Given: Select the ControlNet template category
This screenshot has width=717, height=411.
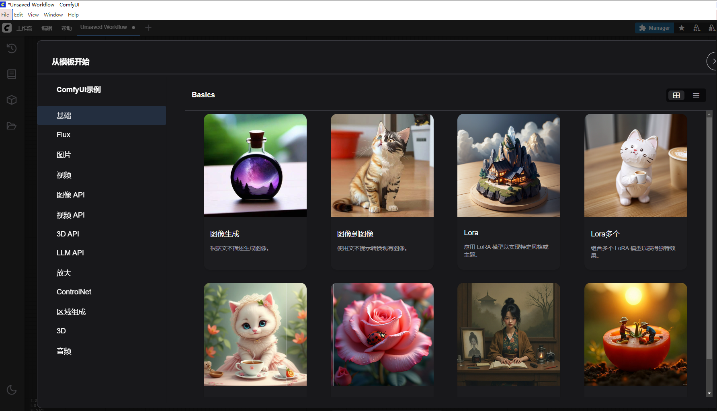Looking at the screenshot, I should [74, 292].
